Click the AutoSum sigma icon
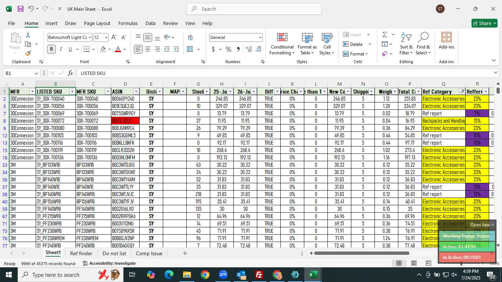Image resolution: width=502 pixels, height=282 pixels. (x=385, y=35)
